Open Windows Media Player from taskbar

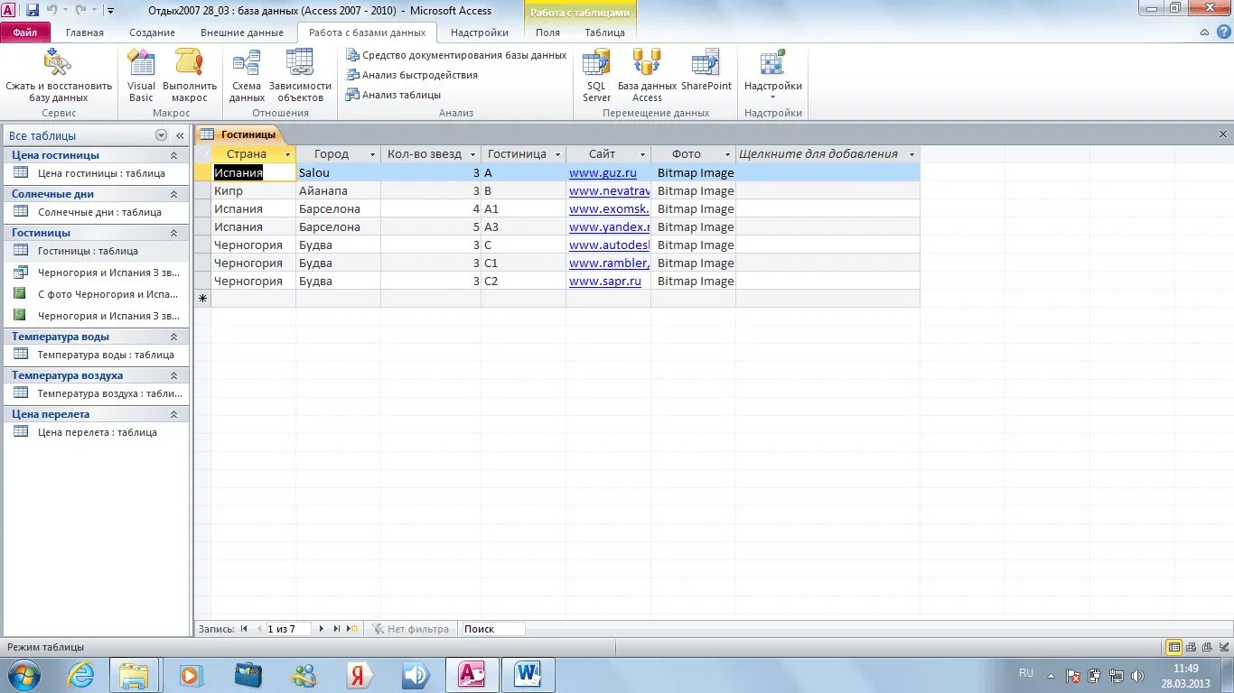pos(191,675)
